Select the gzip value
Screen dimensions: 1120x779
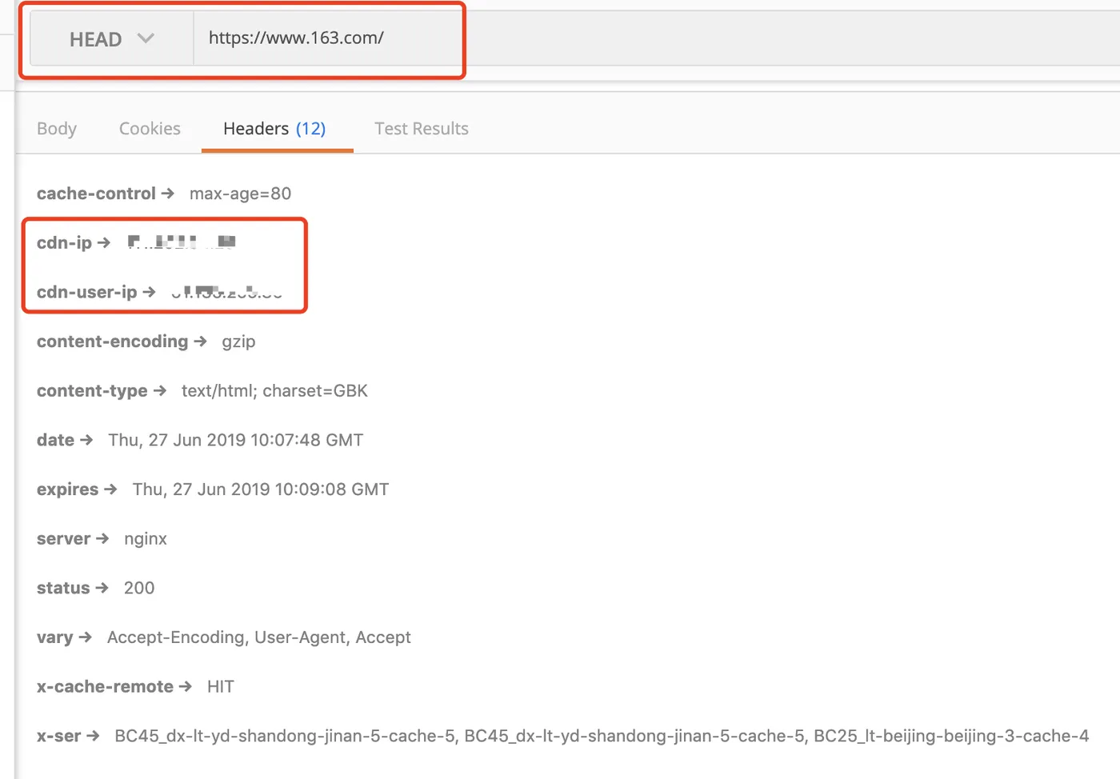(238, 342)
